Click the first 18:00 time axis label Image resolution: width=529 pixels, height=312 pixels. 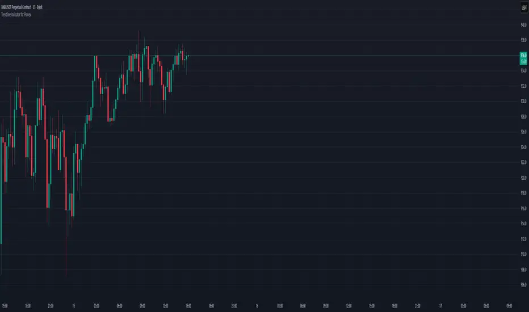(x=28, y=304)
